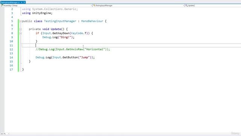Close the TestingInputManager.cs tab
The height and width of the screenshot is (136, 241).
[x=24, y=3]
